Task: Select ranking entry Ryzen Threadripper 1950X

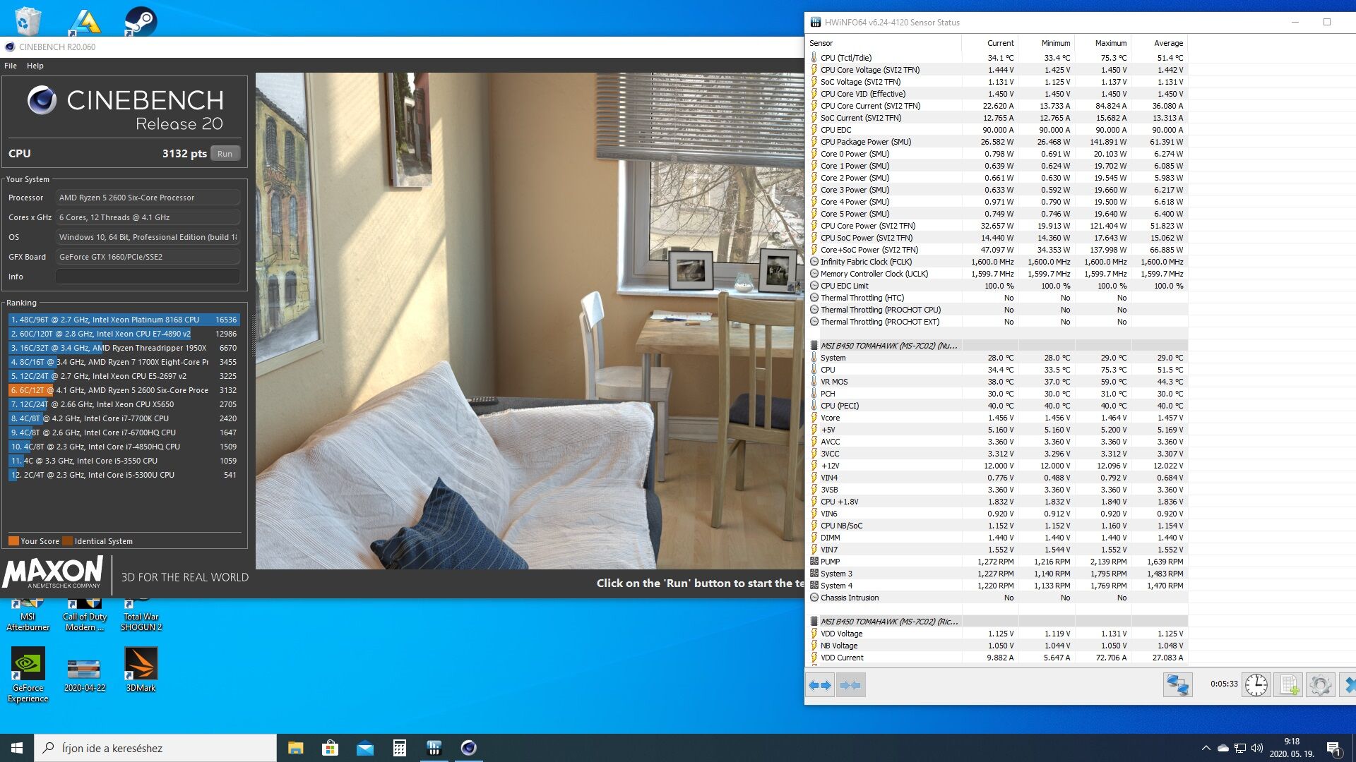Action: pos(124,348)
